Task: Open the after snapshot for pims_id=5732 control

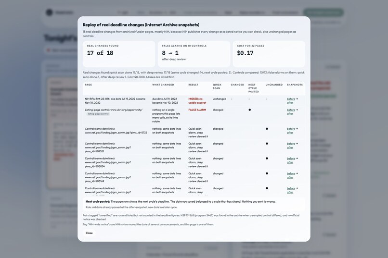Action: (290, 133)
